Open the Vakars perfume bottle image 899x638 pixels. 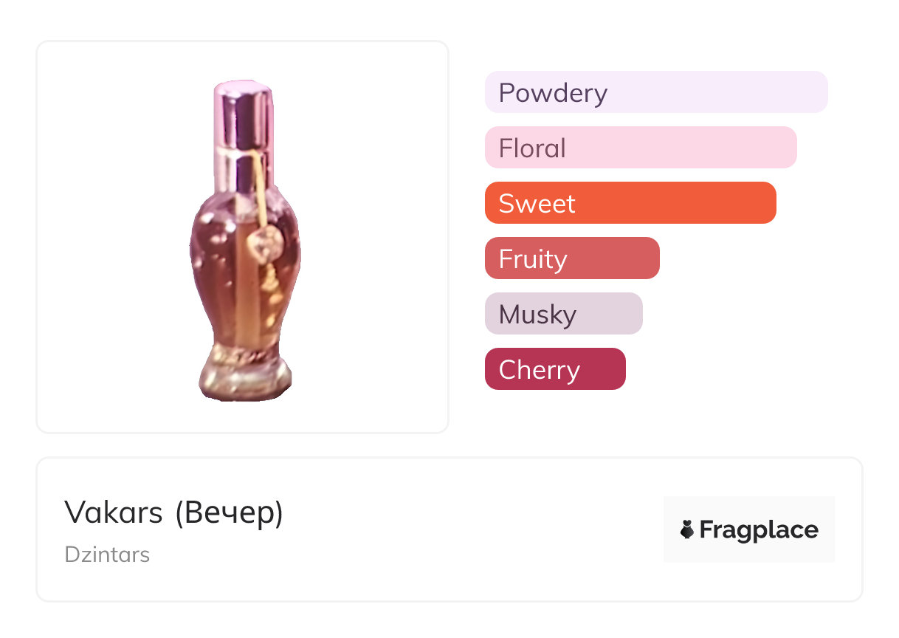(243, 238)
